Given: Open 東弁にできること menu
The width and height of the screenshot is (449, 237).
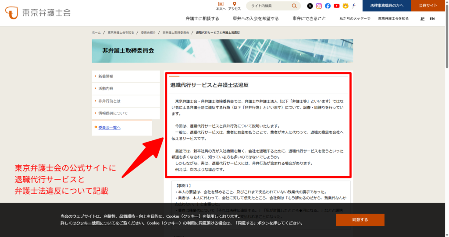Looking at the screenshot, I should coord(309,18).
